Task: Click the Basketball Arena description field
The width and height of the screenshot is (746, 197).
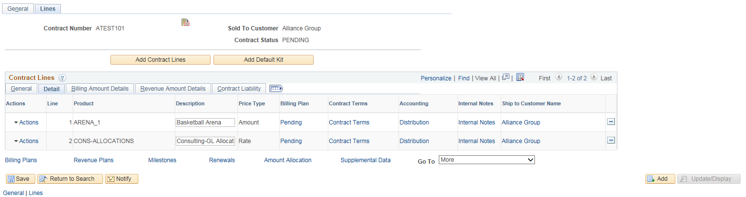Action: coord(206,123)
